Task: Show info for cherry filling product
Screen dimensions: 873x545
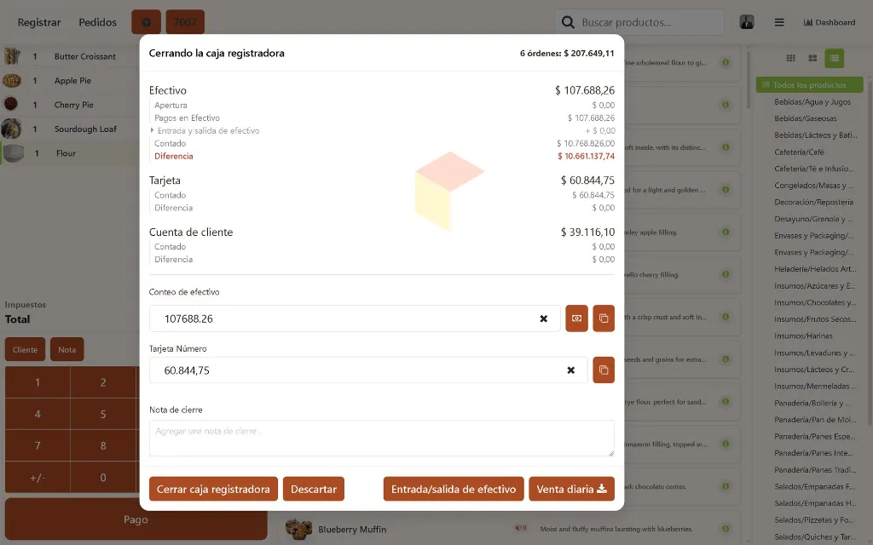Action: point(726,274)
